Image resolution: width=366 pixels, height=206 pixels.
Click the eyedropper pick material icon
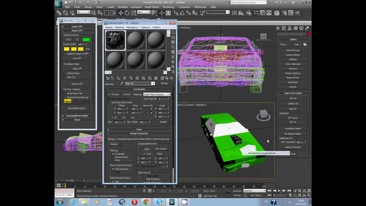(122, 84)
